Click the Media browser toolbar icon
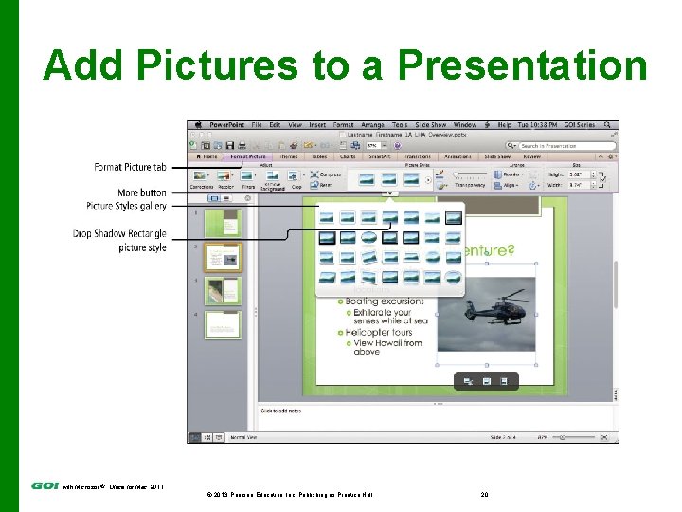This screenshot has height=512, width=682. (x=355, y=145)
